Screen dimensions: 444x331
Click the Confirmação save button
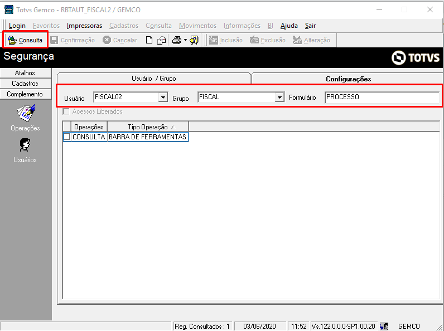[x=73, y=40]
